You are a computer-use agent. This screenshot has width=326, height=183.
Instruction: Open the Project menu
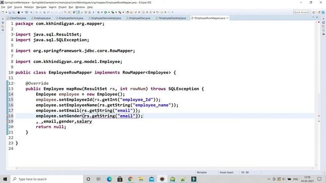[62, 7]
